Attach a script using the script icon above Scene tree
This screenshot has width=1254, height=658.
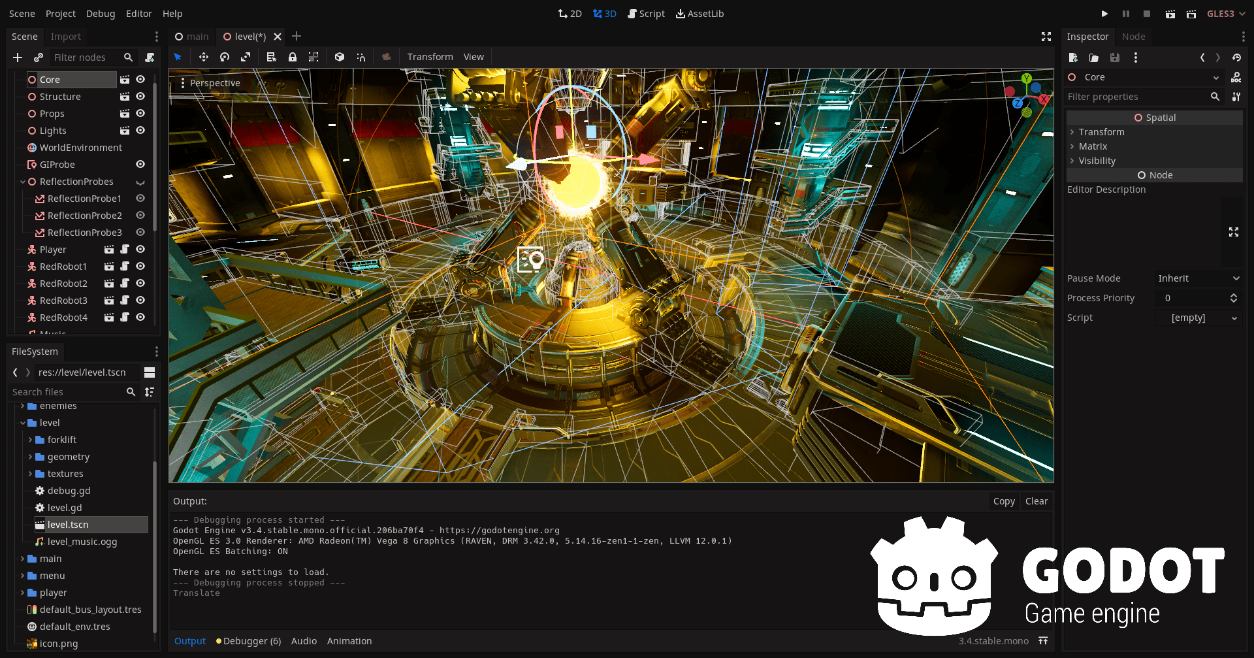pos(150,58)
